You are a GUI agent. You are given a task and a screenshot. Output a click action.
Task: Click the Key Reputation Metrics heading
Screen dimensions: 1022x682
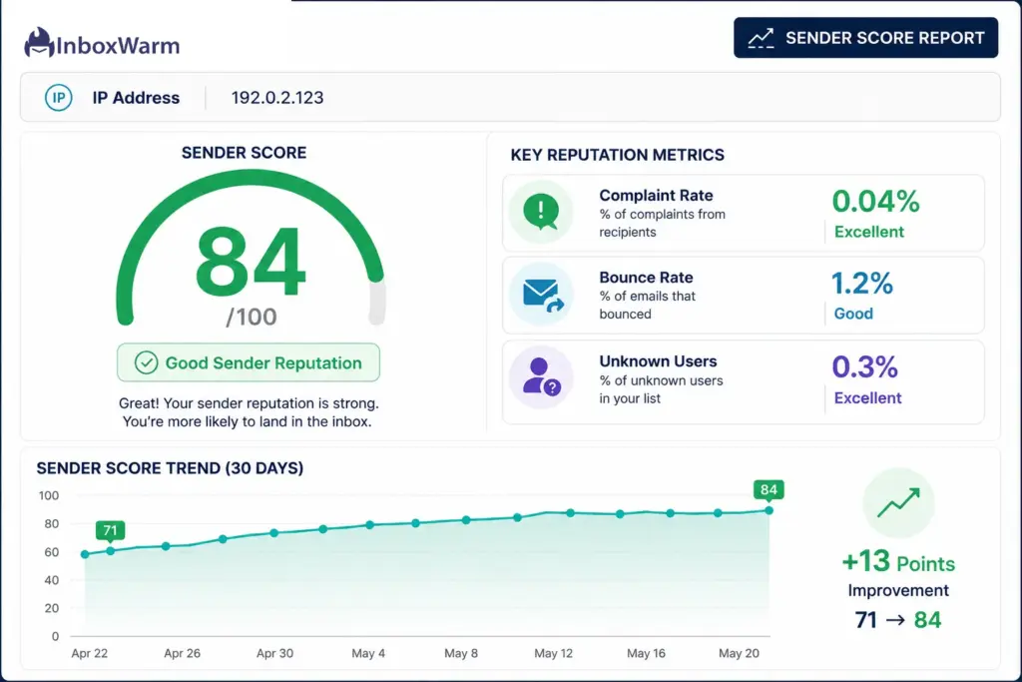[x=617, y=155]
